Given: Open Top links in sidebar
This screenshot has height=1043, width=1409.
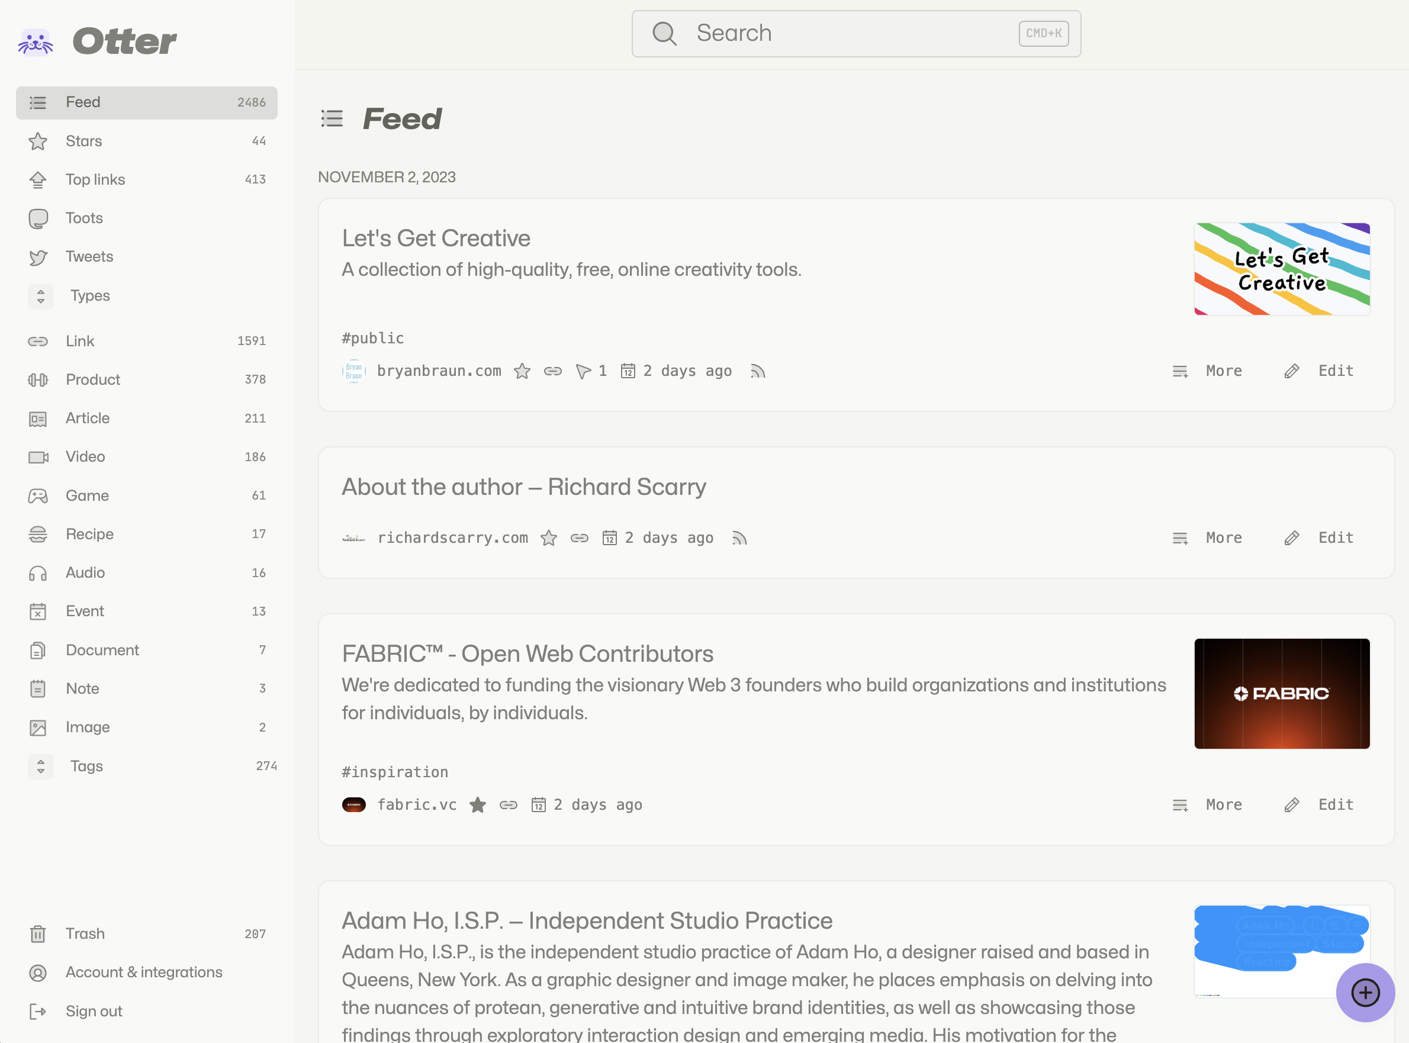Looking at the screenshot, I should (x=95, y=180).
